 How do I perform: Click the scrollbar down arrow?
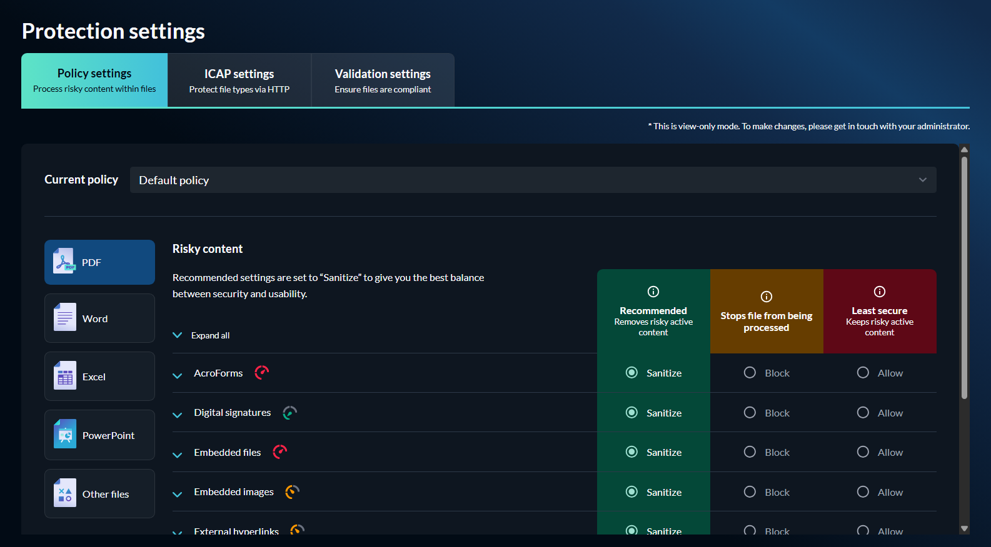[964, 528]
